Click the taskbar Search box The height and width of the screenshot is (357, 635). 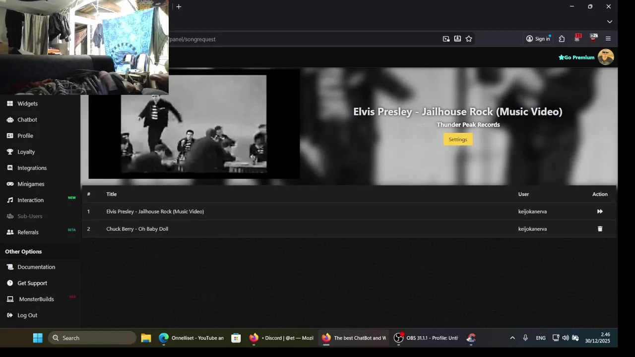(92, 338)
